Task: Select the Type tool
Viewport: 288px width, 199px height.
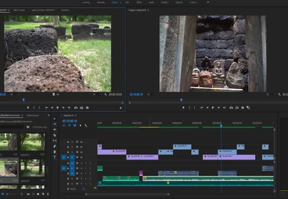Action: 55,157
